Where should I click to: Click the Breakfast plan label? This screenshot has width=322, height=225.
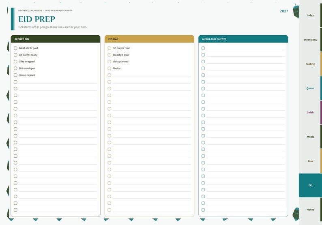[120, 55]
